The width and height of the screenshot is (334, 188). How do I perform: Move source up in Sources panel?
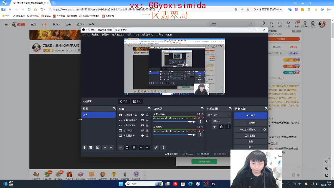tap(141, 147)
